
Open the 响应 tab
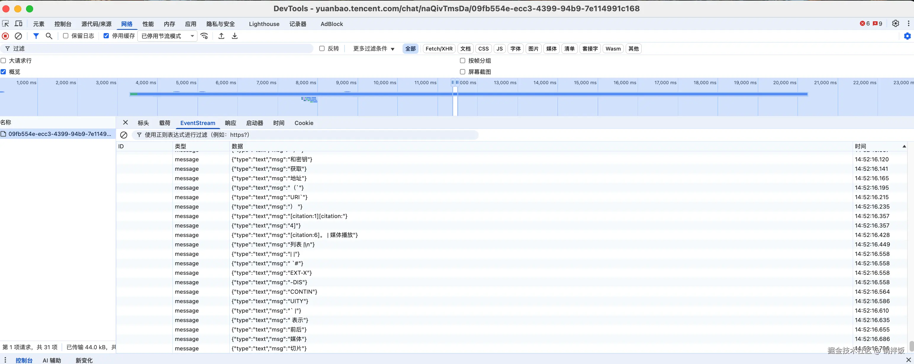(x=230, y=123)
